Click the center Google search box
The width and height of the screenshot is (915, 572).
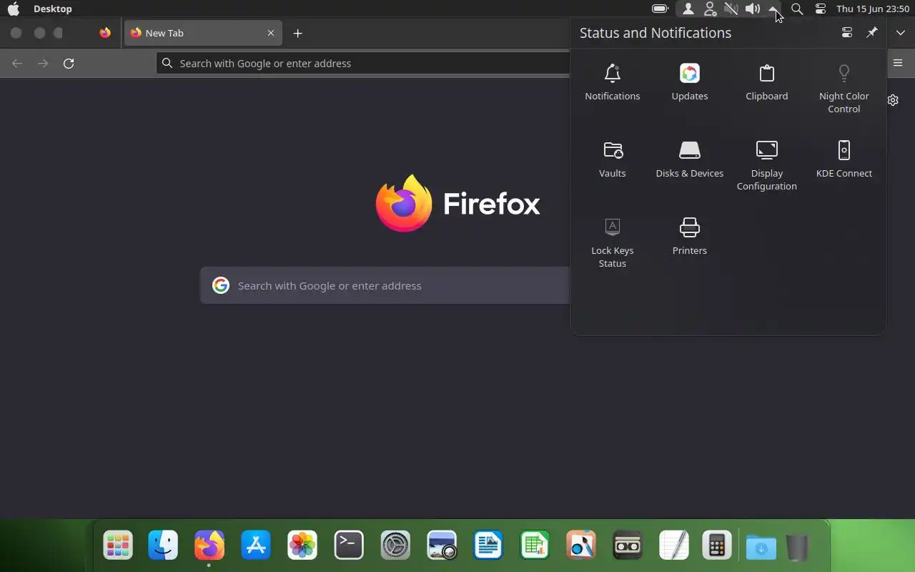point(385,285)
